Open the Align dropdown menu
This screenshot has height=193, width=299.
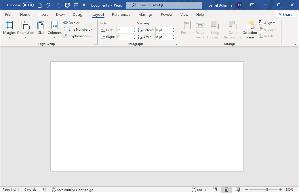267,23
